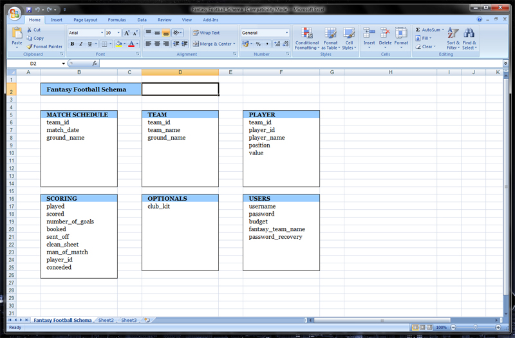Switch to Sheet2 worksheet tab
Viewport: 515px width, 338px height.
point(106,320)
